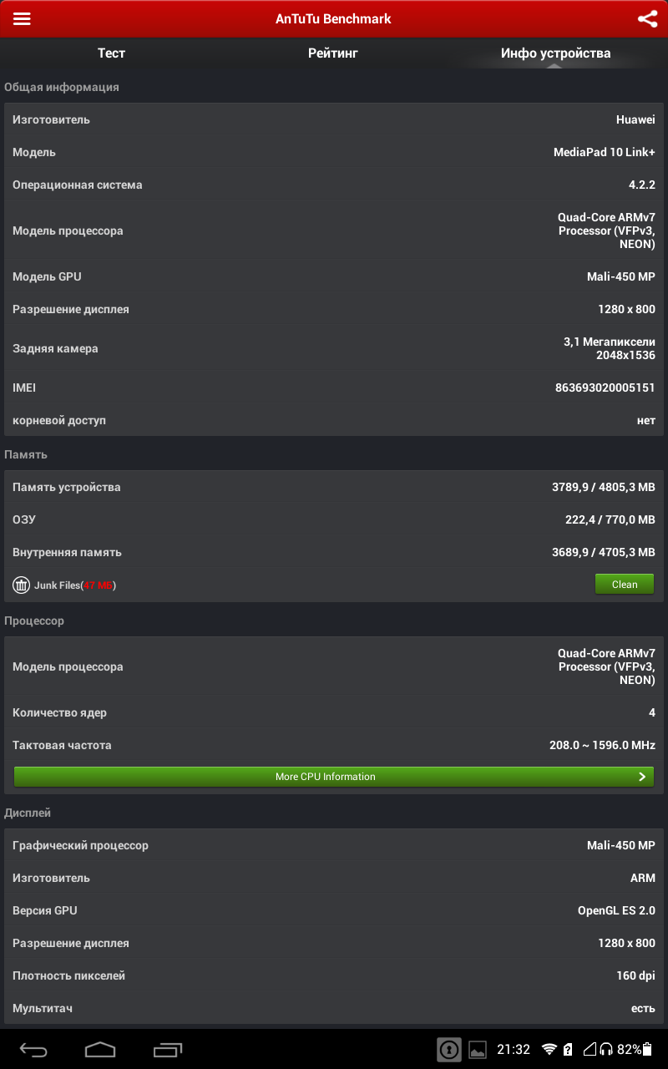The width and height of the screenshot is (668, 1069).
Task: Tap the Wi-Fi status icon
Action: (x=549, y=1050)
